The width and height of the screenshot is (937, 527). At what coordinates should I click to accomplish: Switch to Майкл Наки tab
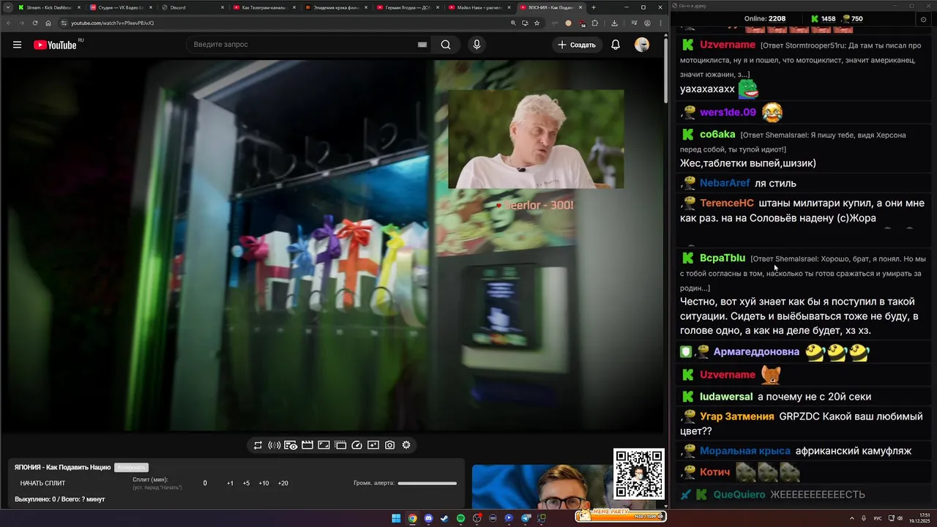[479, 7]
